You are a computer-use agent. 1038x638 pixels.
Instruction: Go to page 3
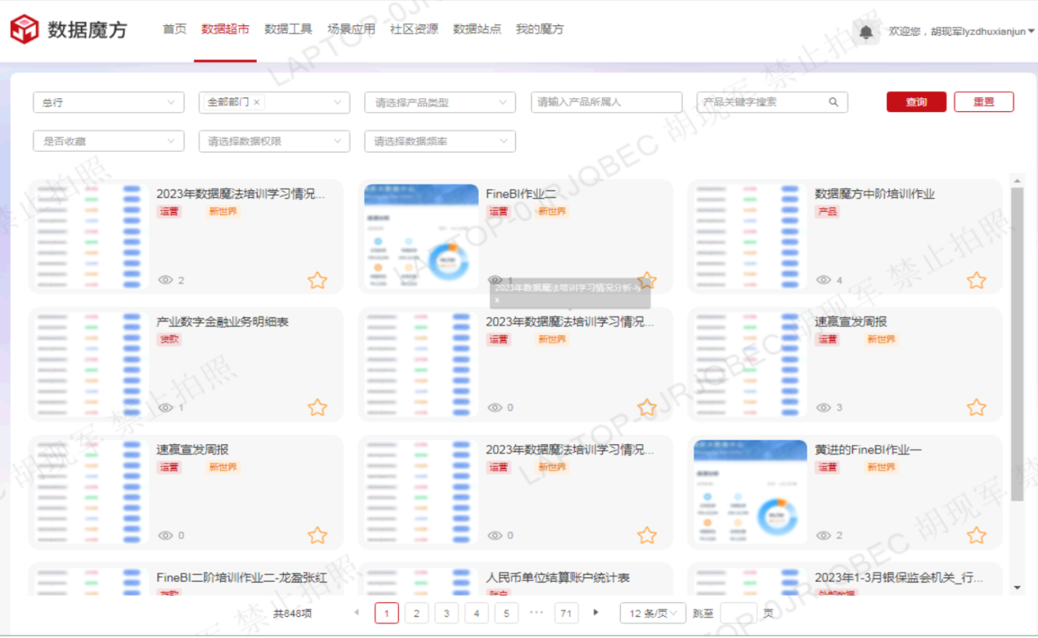pyautogui.click(x=447, y=613)
